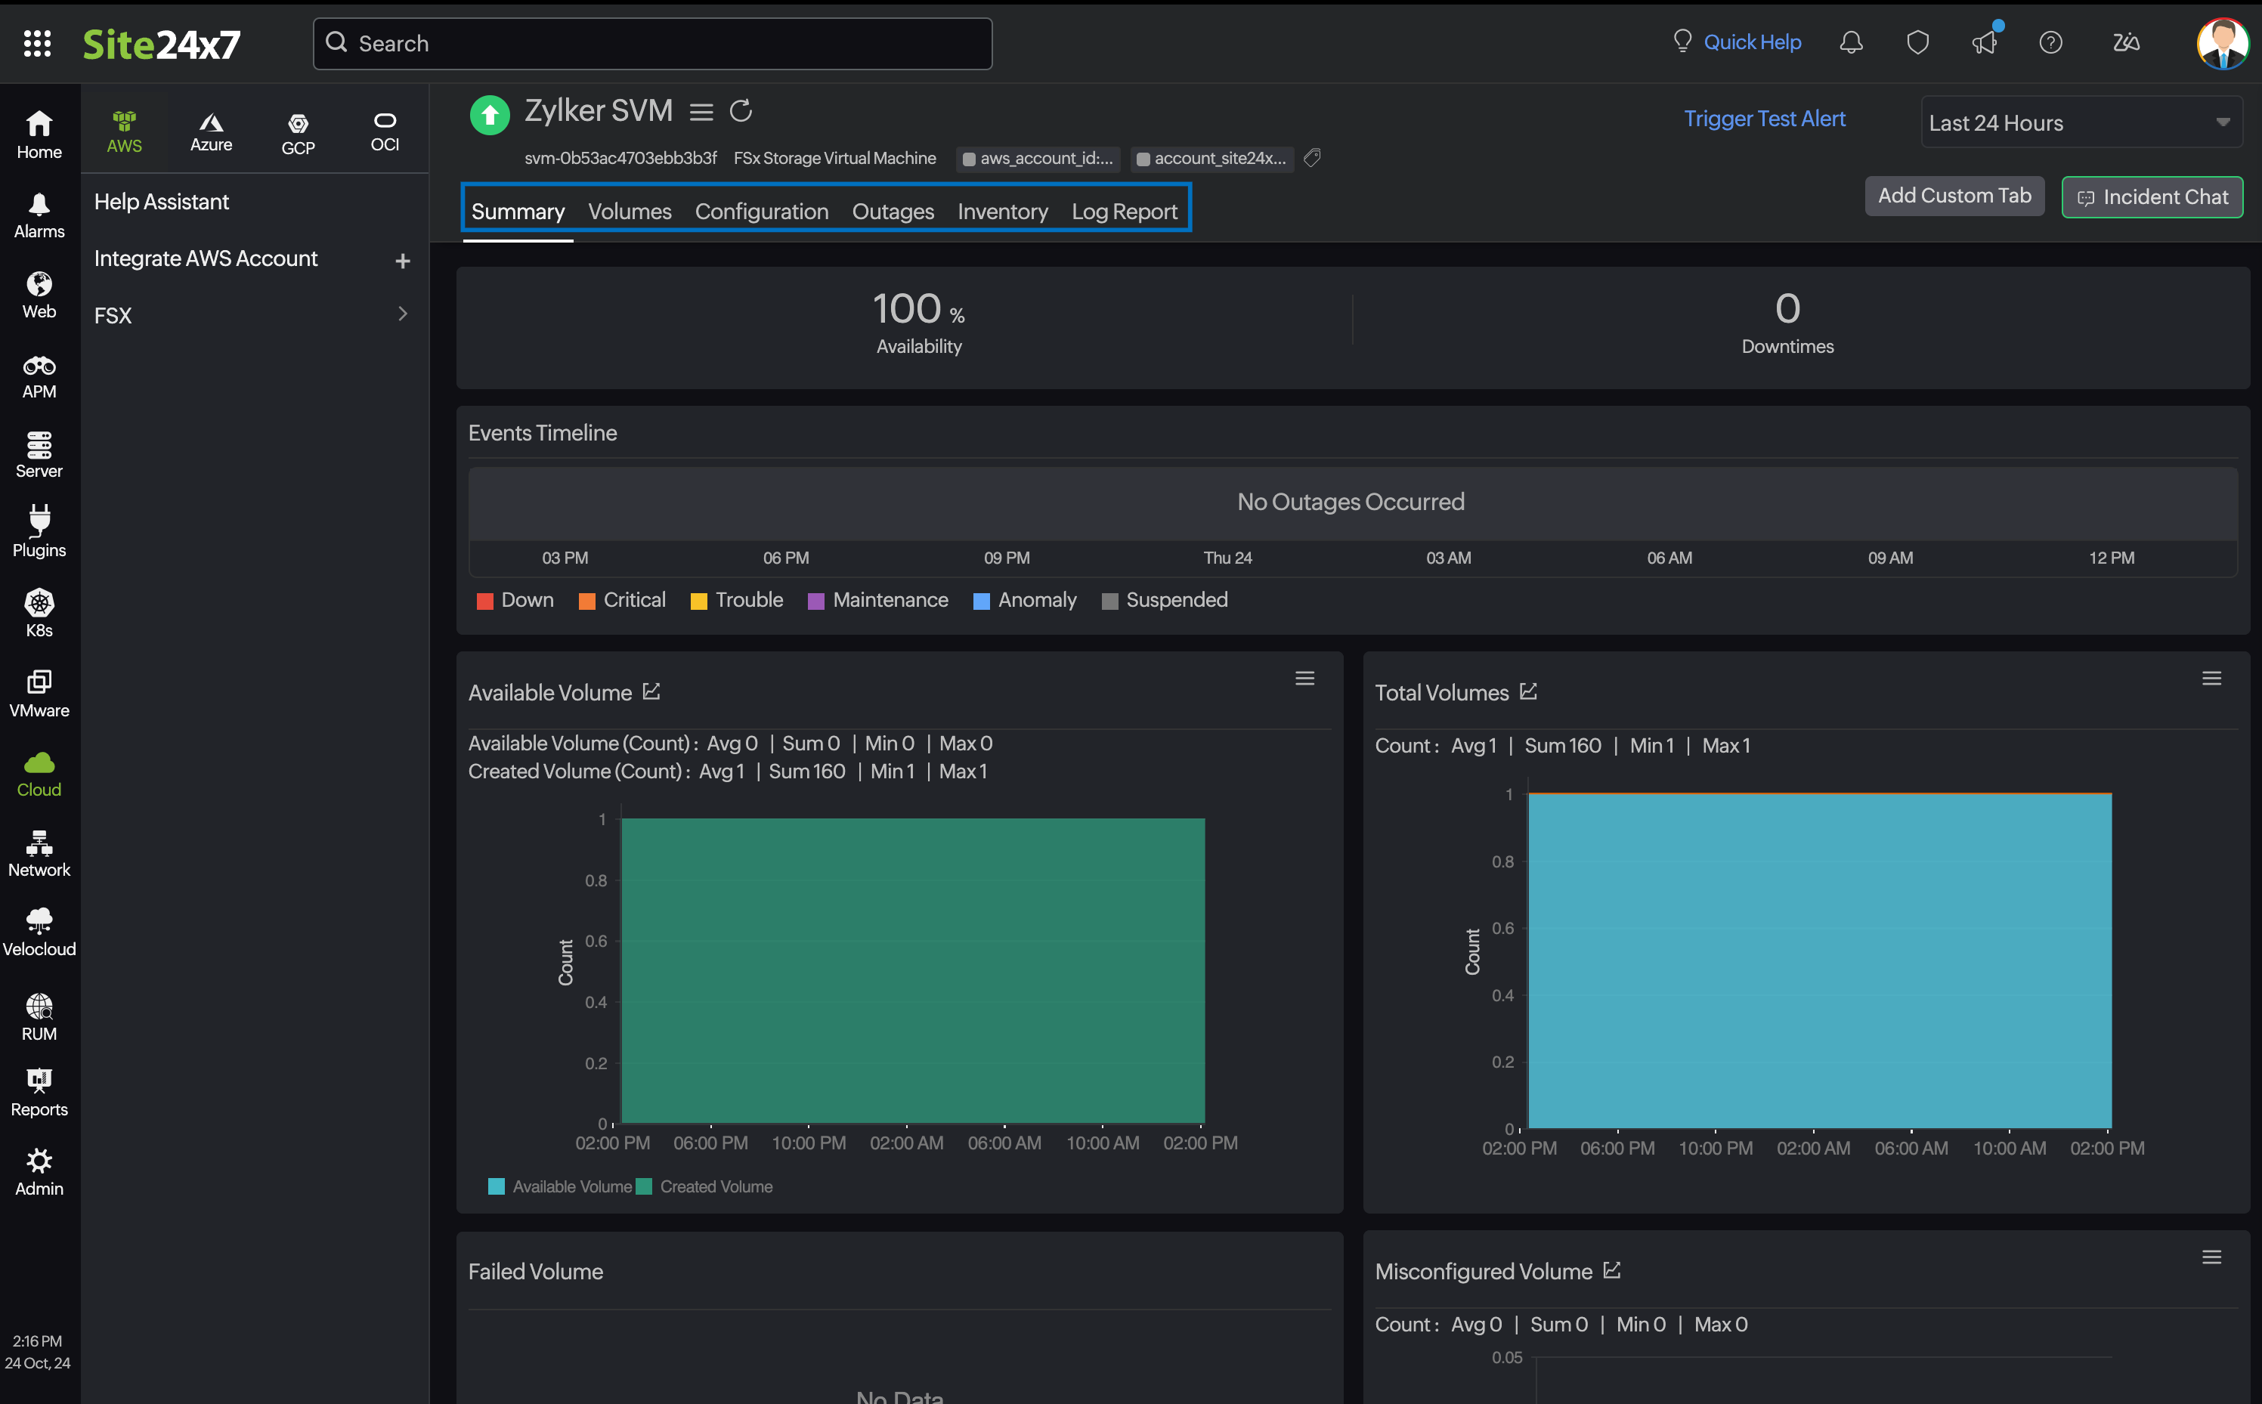Viewport: 2262px width, 1404px height.
Task: Click the Incident Chat button
Action: click(x=2152, y=197)
